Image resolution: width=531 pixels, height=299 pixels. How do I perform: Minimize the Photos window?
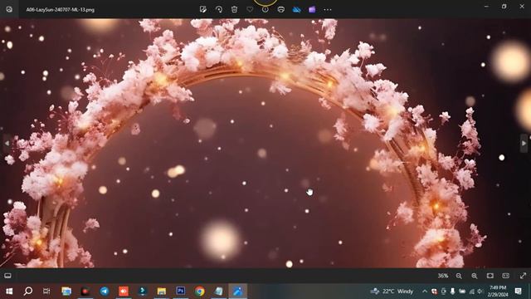click(486, 7)
